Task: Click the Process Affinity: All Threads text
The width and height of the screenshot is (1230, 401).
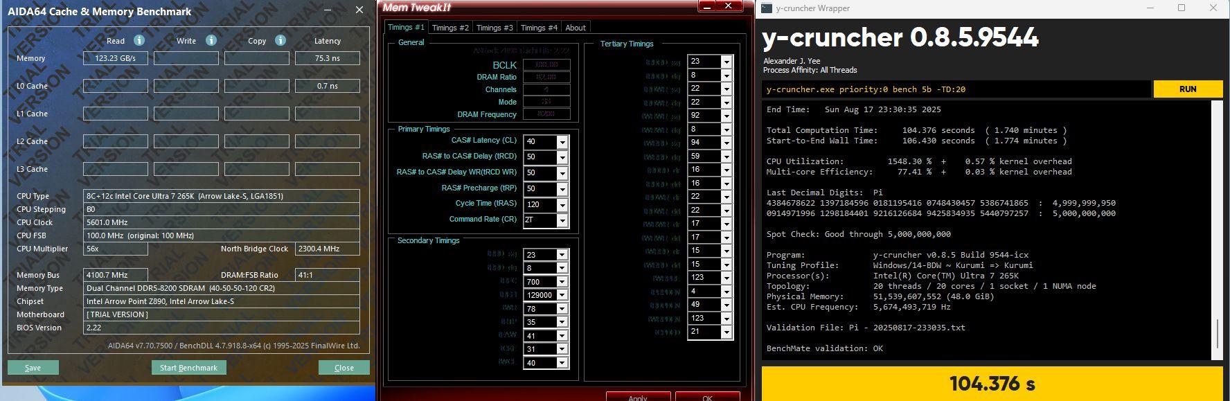Action: [810, 70]
